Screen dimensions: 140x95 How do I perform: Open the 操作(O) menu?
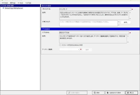13,3
